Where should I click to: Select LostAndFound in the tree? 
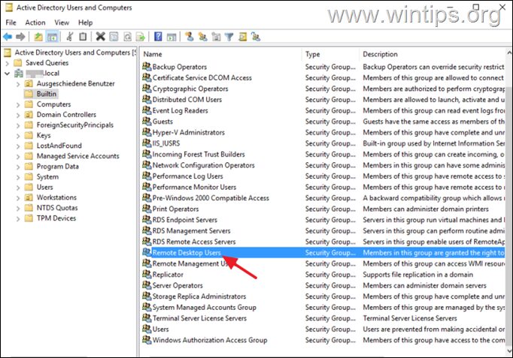59,146
